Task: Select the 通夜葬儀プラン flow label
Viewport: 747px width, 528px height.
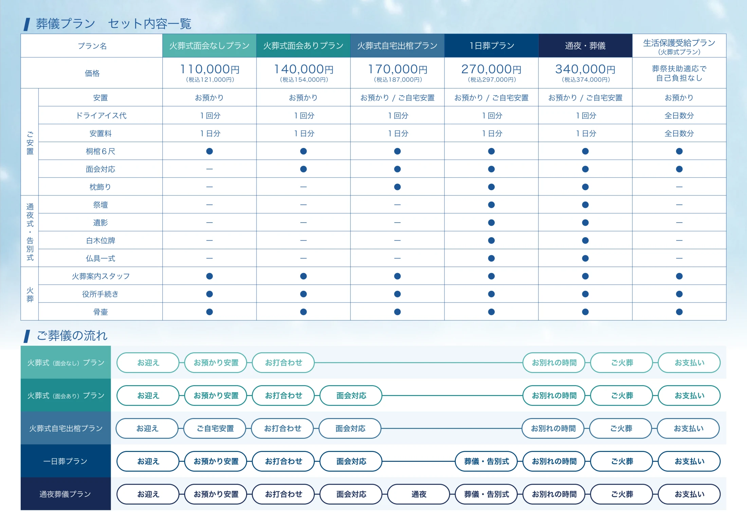Action: (66, 494)
